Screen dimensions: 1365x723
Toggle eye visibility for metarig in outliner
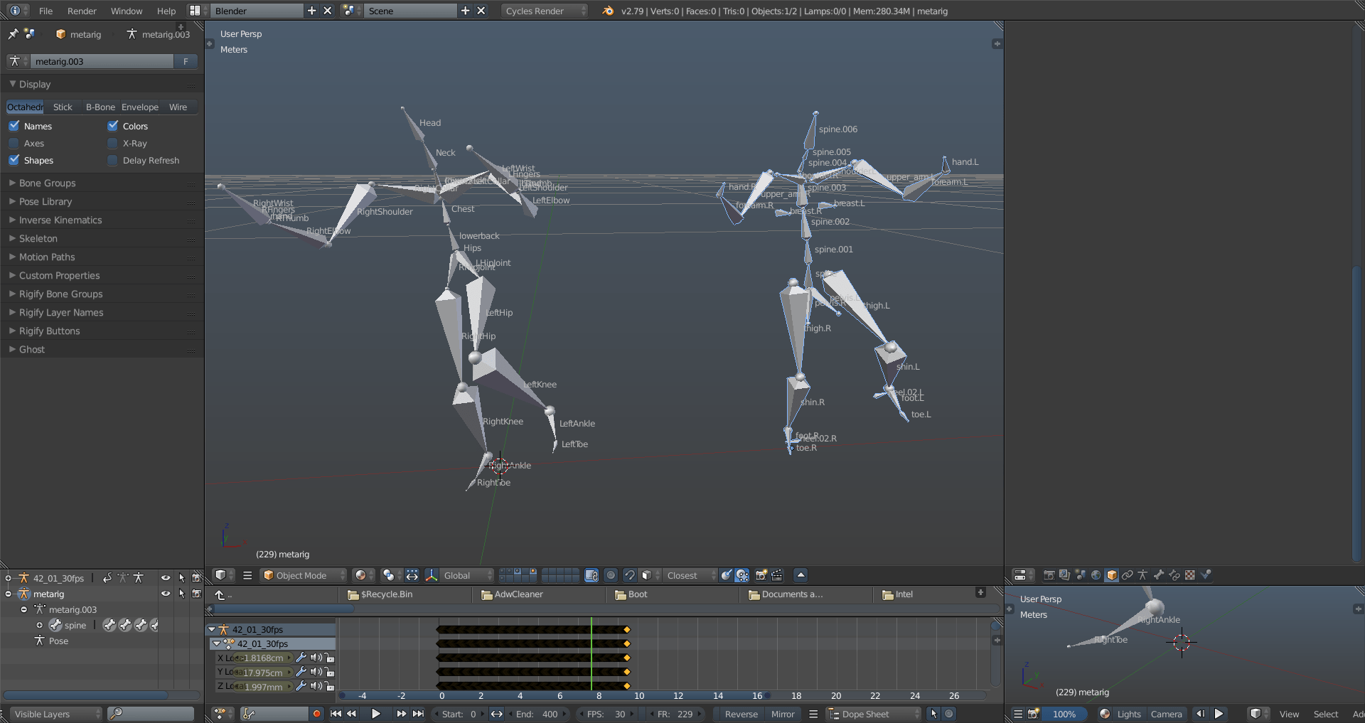point(166,594)
